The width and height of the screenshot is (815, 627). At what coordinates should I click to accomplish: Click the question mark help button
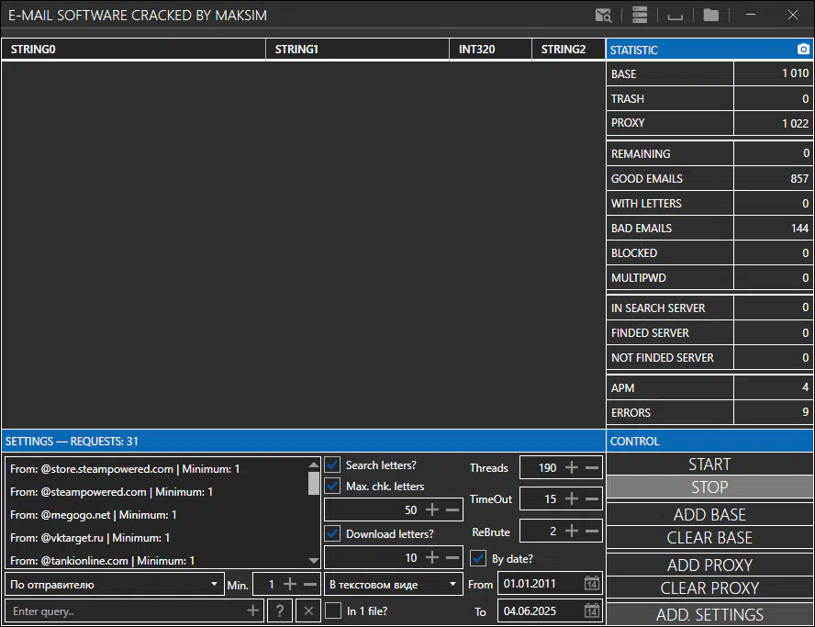click(280, 610)
